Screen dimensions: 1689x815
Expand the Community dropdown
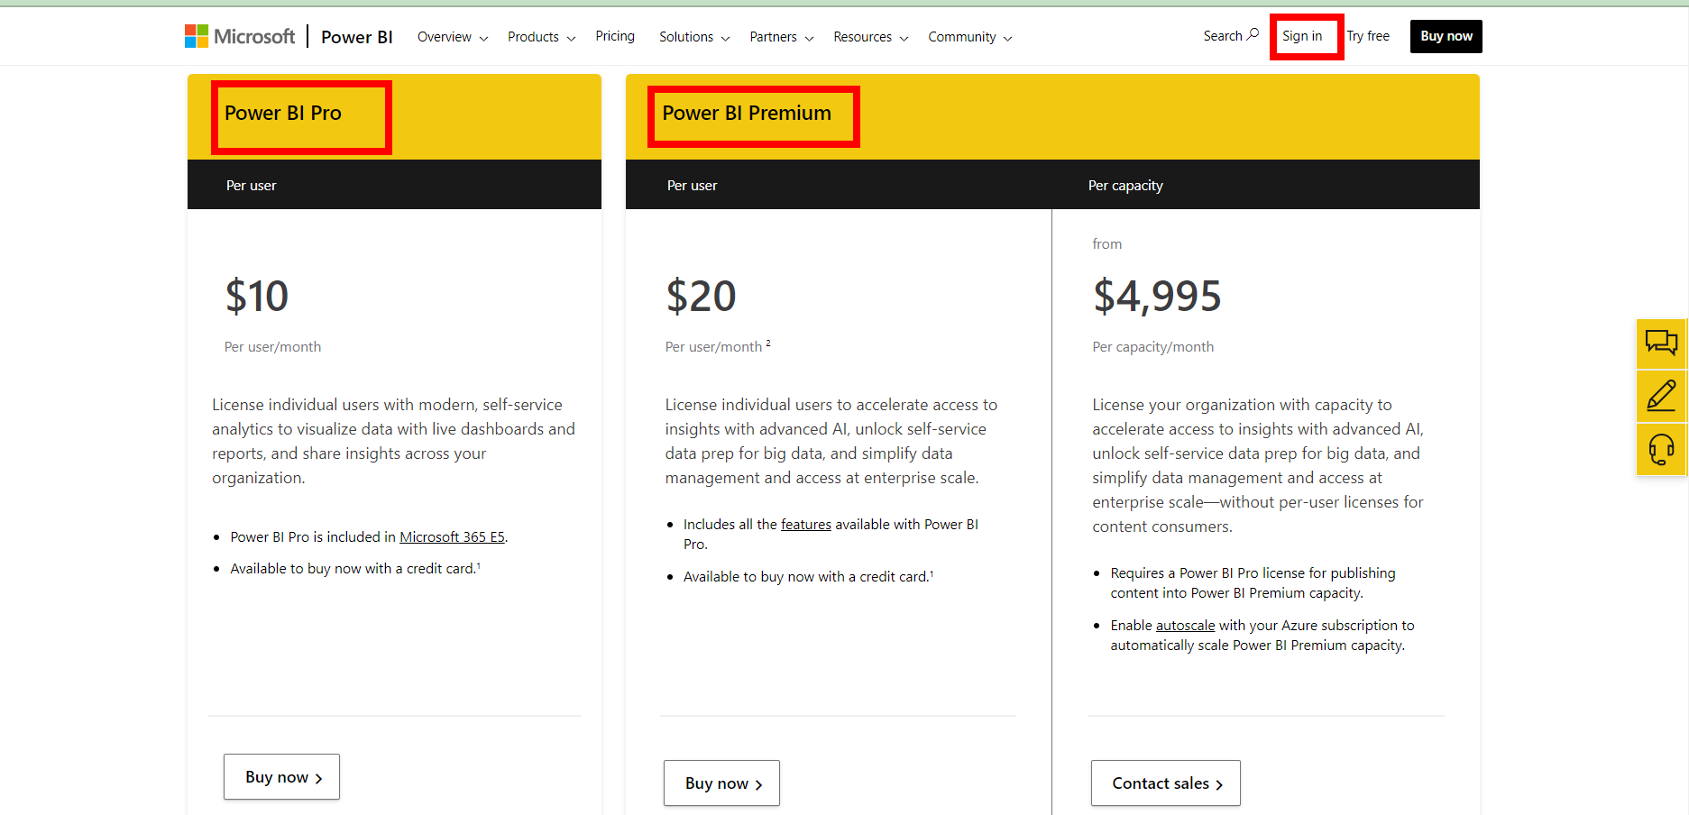(x=970, y=37)
